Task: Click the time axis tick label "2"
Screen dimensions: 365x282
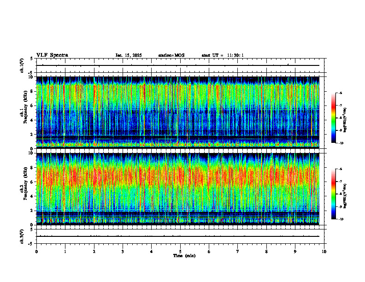Action: (94, 252)
